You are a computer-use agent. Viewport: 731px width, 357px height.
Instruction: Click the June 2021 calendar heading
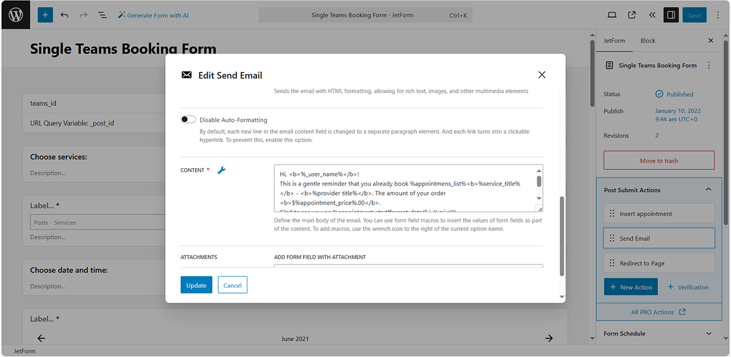click(295, 338)
